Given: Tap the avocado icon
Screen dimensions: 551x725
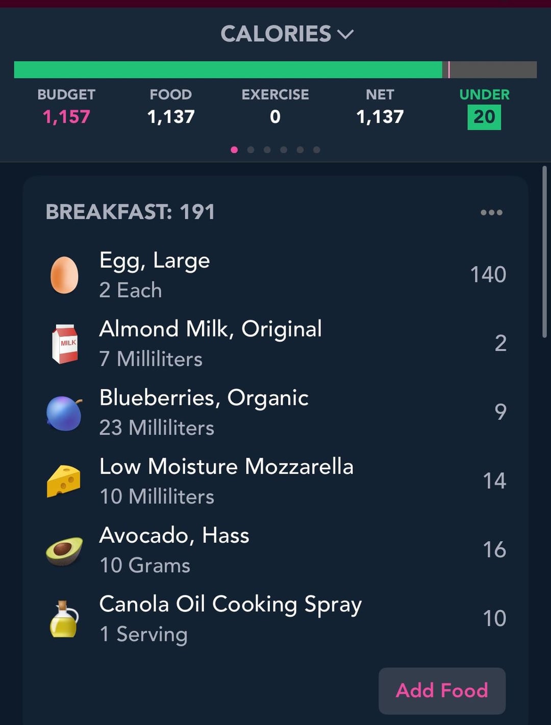Looking at the screenshot, I should pyautogui.click(x=64, y=550).
